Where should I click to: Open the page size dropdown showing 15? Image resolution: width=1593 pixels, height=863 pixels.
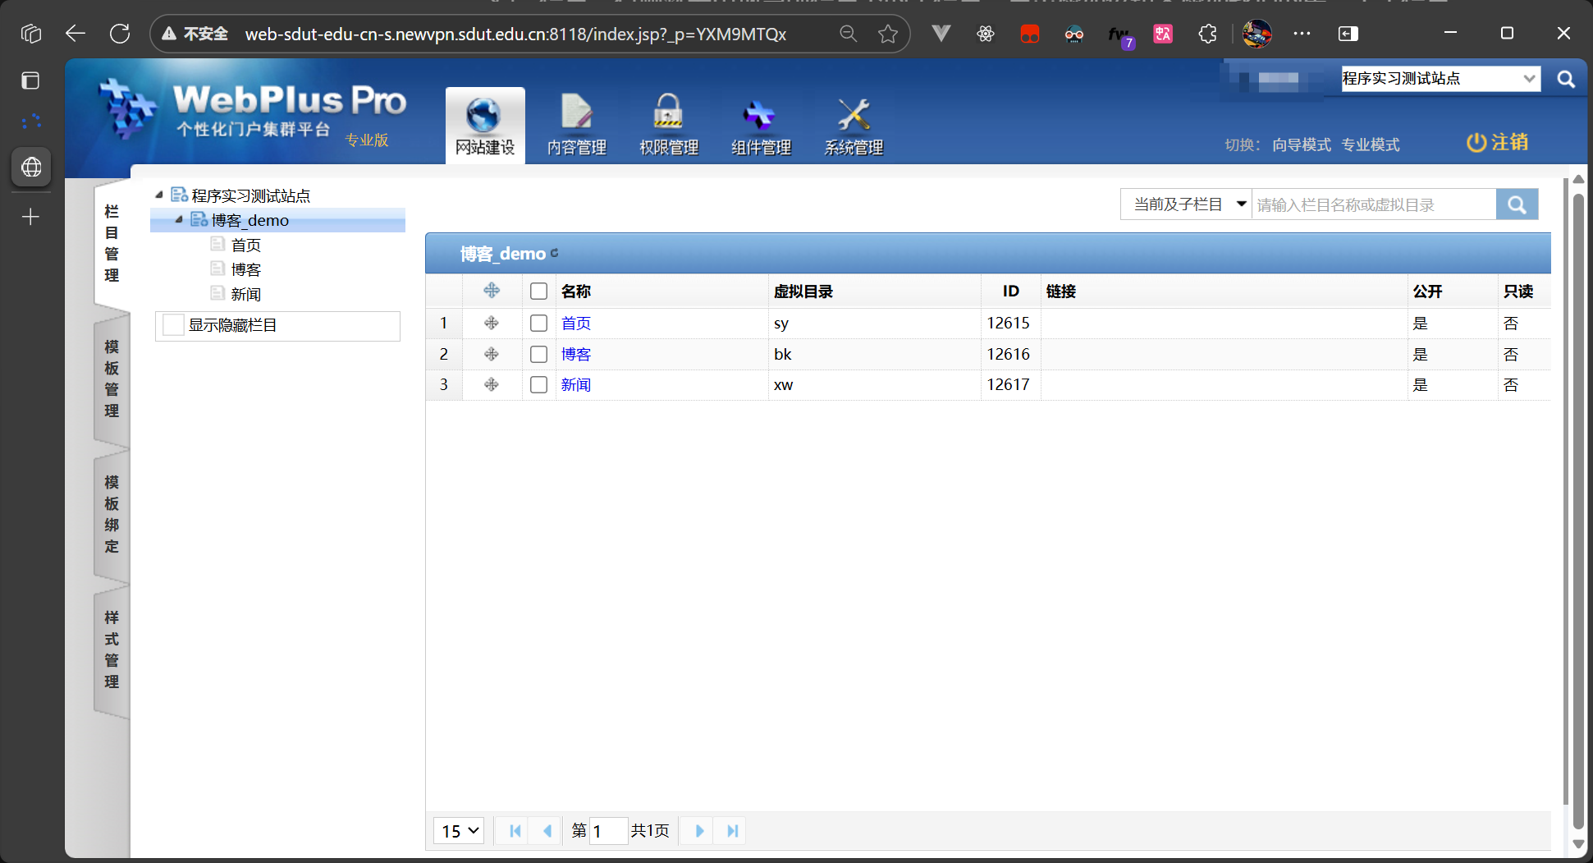click(458, 830)
